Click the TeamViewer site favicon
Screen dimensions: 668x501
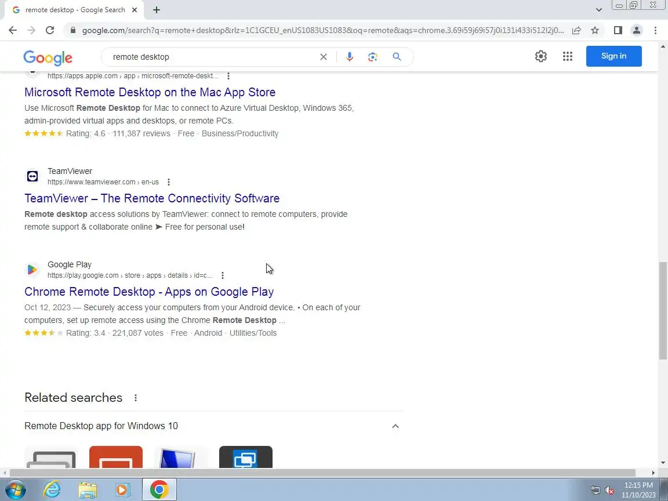(32, 176)
